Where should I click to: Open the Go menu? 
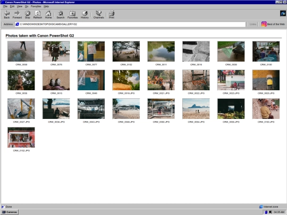pyautogui.click(x=27, y=6)
